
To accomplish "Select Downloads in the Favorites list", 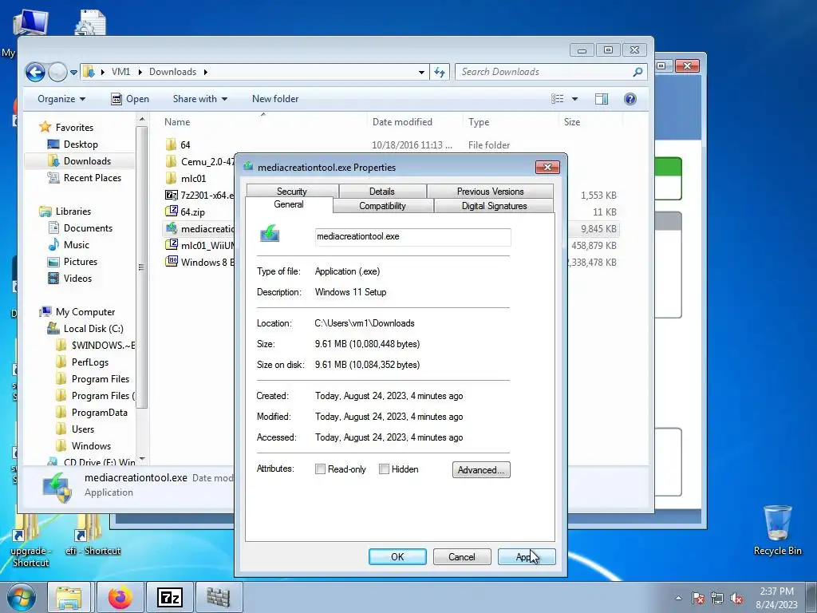I will pyautogui.click(x=79, y=161).
